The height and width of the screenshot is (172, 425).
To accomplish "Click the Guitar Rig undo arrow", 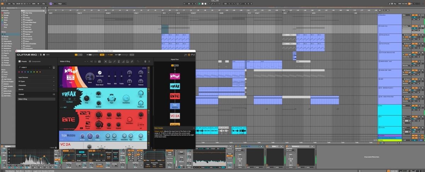I will point(138,61).
